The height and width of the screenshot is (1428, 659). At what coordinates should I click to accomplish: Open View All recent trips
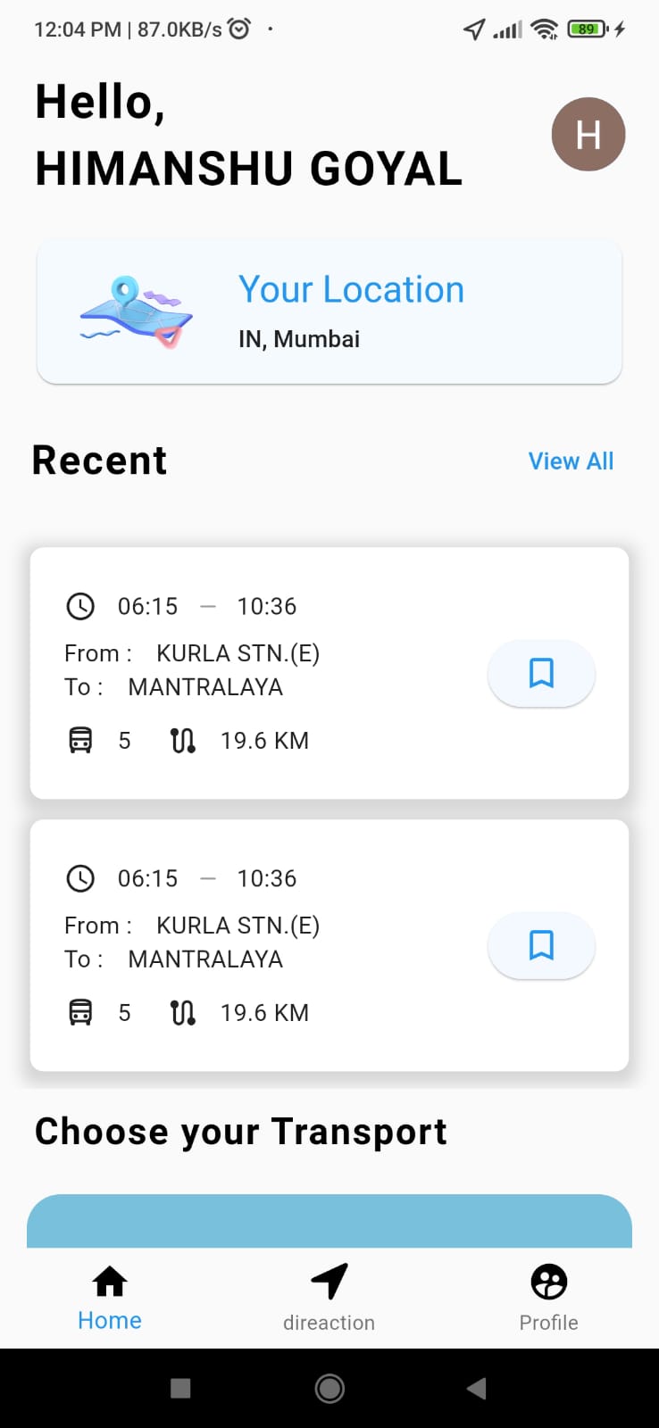point(571,461)
